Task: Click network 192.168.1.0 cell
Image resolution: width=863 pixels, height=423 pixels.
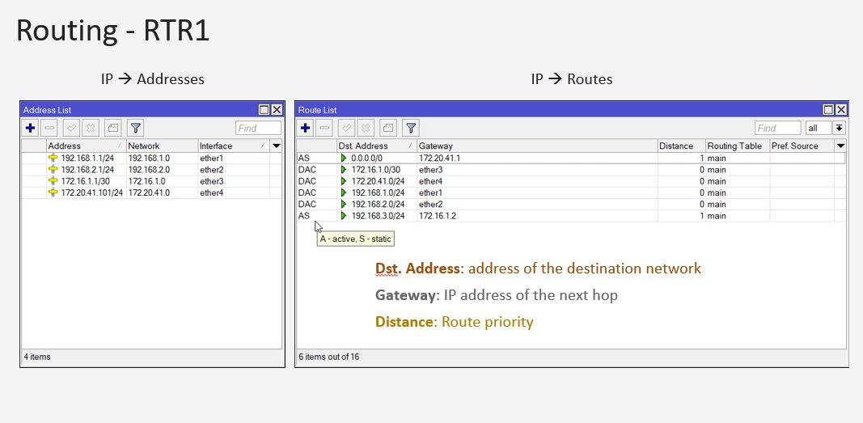Action: 162,158
